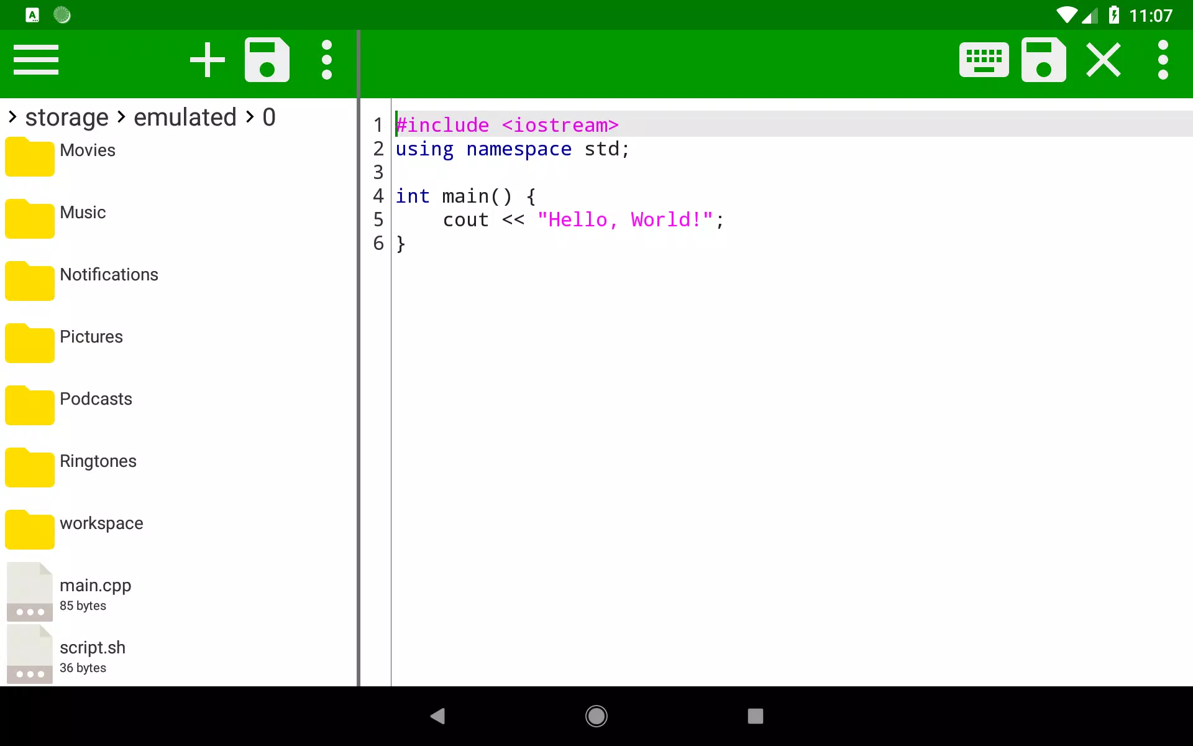Tap the plus icon to create new file
The height and width of the screenshot is (746, 1193).
pyautogui.click(x=208, y=60)
